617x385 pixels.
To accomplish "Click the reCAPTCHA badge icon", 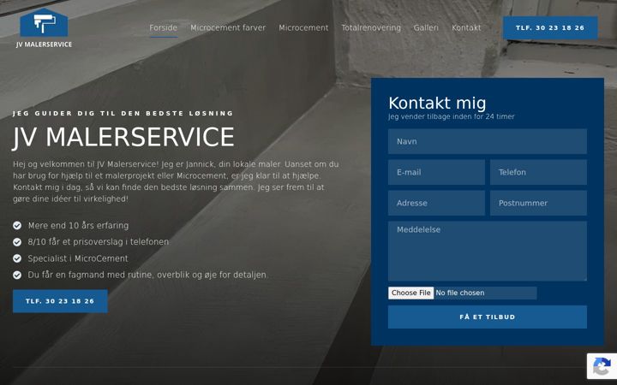I will click(602, 366).
